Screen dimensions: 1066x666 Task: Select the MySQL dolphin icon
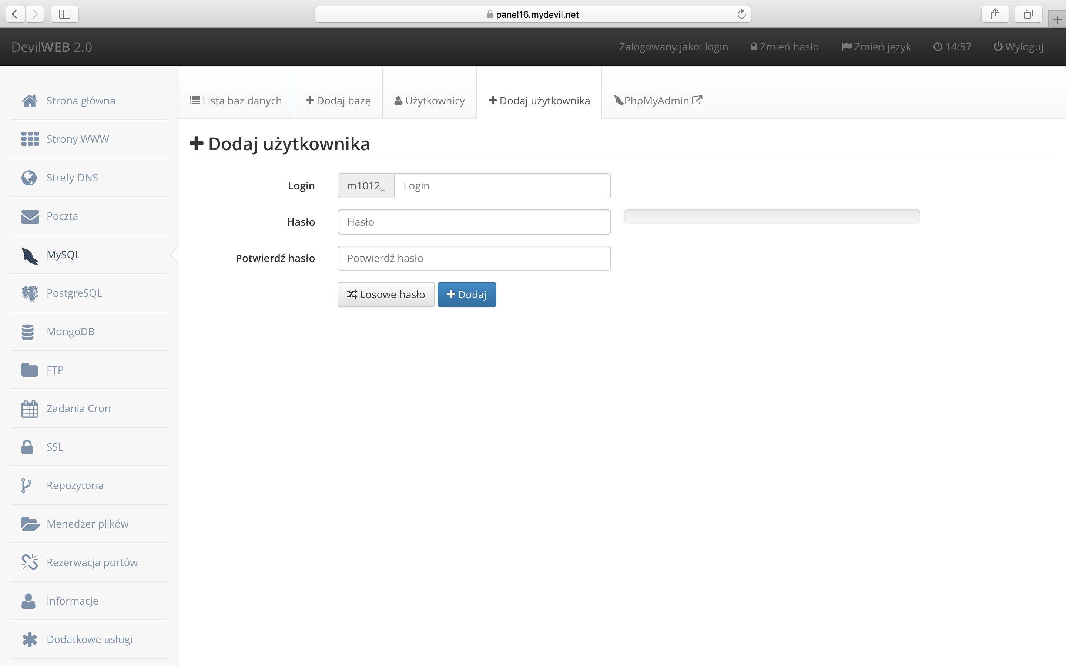pyautogui.click(x=29, y=255)
